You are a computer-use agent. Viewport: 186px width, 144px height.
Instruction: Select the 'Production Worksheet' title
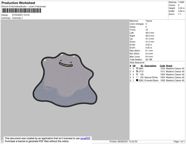(x=18, y=3)
